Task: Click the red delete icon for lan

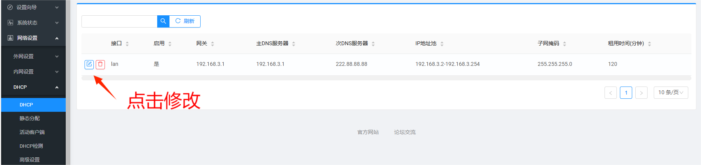Action: coord(100,64)
